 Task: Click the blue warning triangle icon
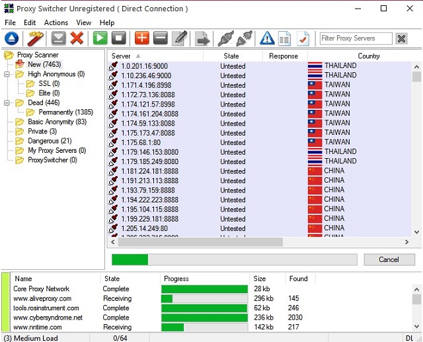point(267,38)
